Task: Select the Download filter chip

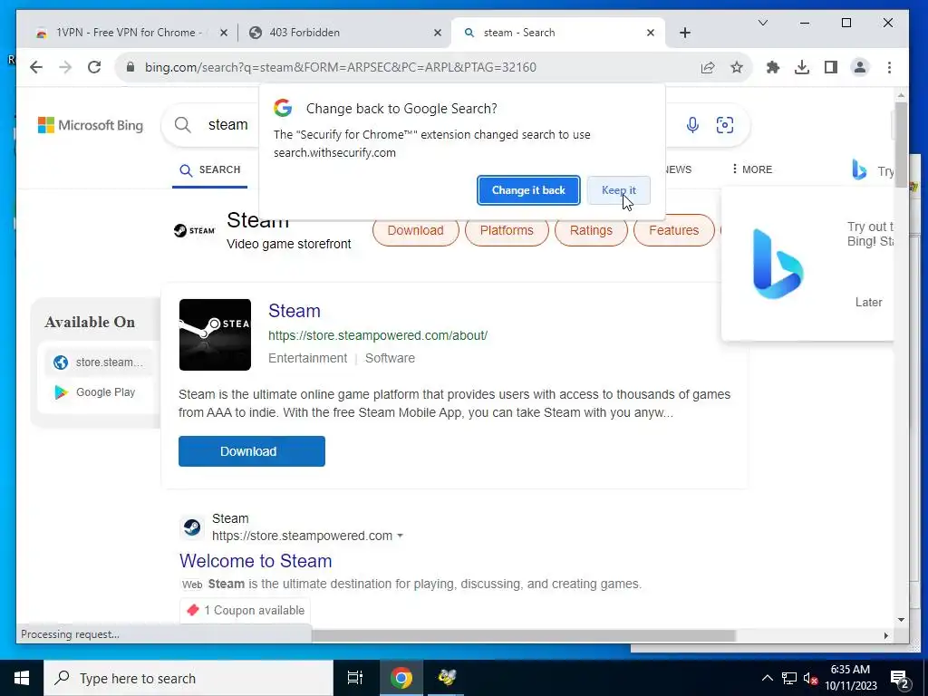Action: coord(415,230)
